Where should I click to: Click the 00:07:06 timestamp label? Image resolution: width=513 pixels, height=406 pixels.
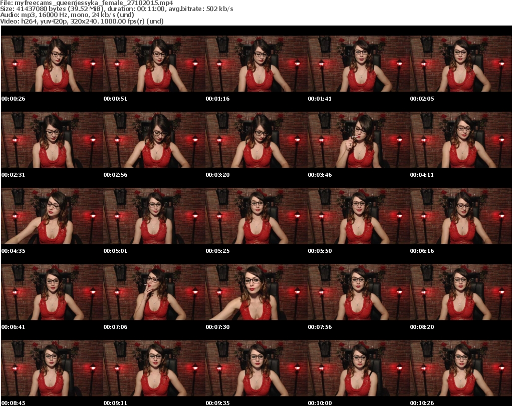tap(116, 327)
